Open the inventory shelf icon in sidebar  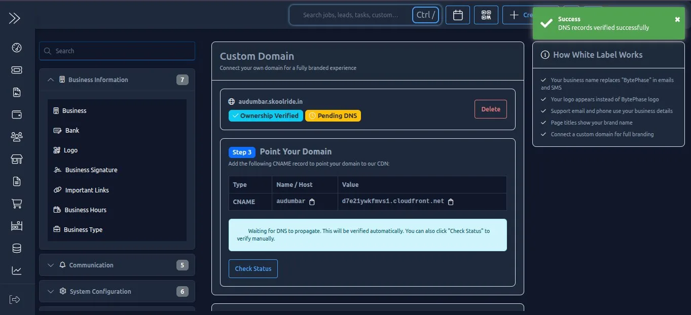pos(17,226)
